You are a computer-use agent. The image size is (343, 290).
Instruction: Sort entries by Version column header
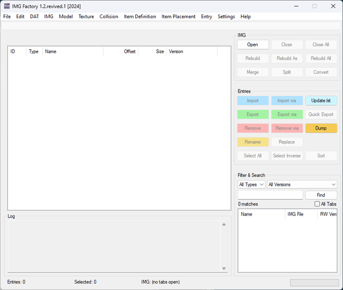192,51
